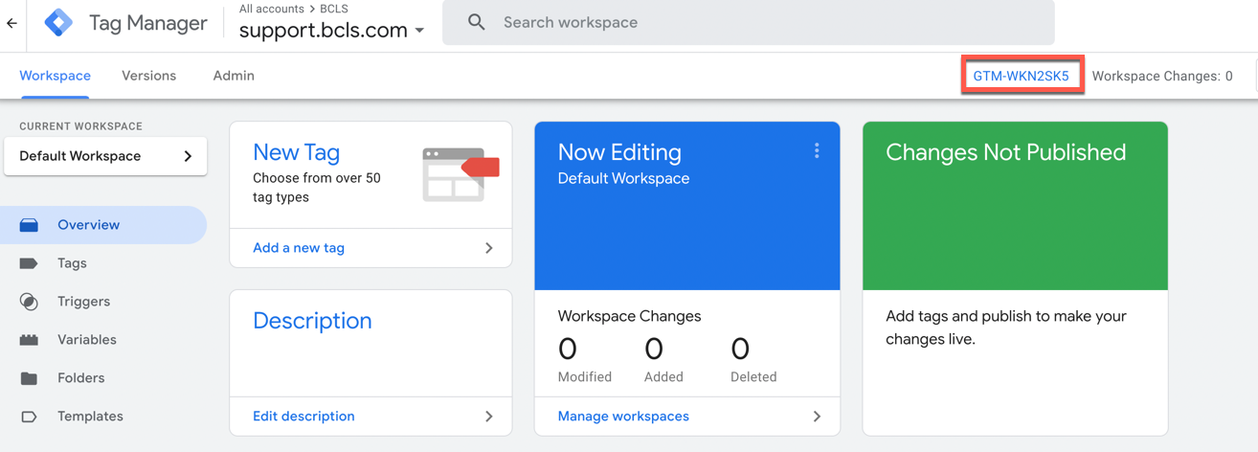Click the Tag Manager product name

(148, 23)
